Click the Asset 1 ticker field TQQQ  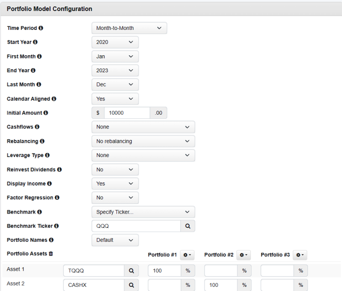point(94,271)
